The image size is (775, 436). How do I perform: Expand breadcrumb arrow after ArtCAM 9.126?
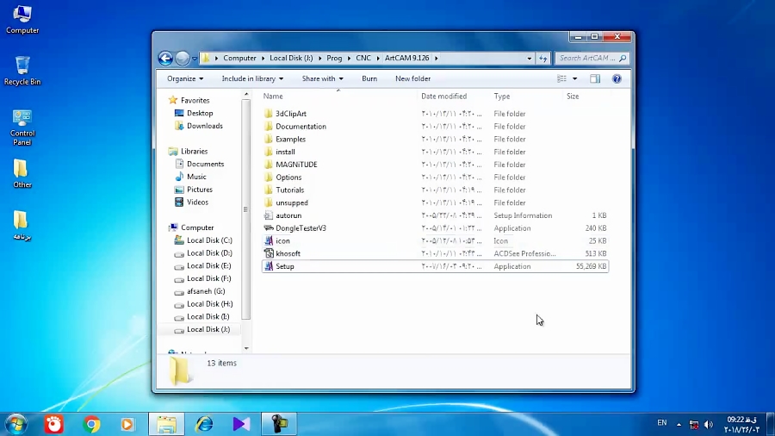click(436, 59)
